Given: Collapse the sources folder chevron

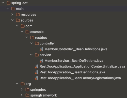Looking at the screenshot, I should 12,20.
